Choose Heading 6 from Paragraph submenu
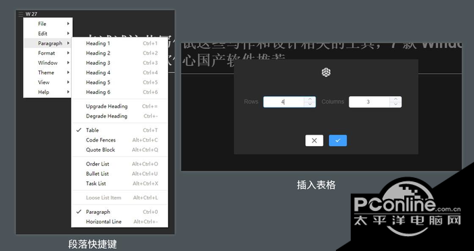Viewport: 474px width, 251px height. tap(119, 92)
